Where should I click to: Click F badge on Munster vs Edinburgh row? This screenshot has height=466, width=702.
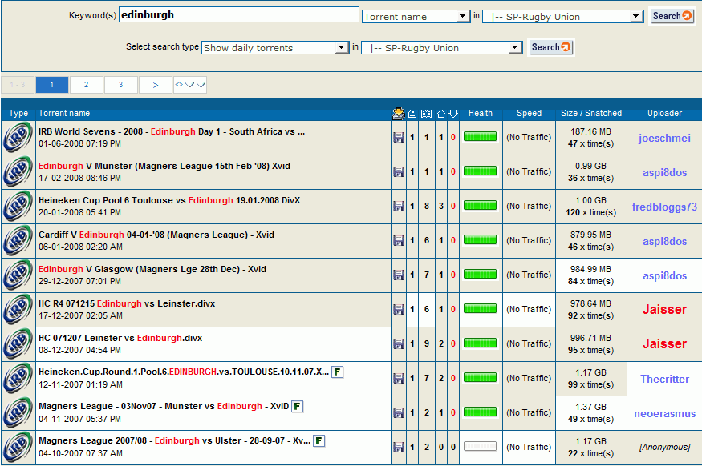pyautogui.click(x=298, y=406)
